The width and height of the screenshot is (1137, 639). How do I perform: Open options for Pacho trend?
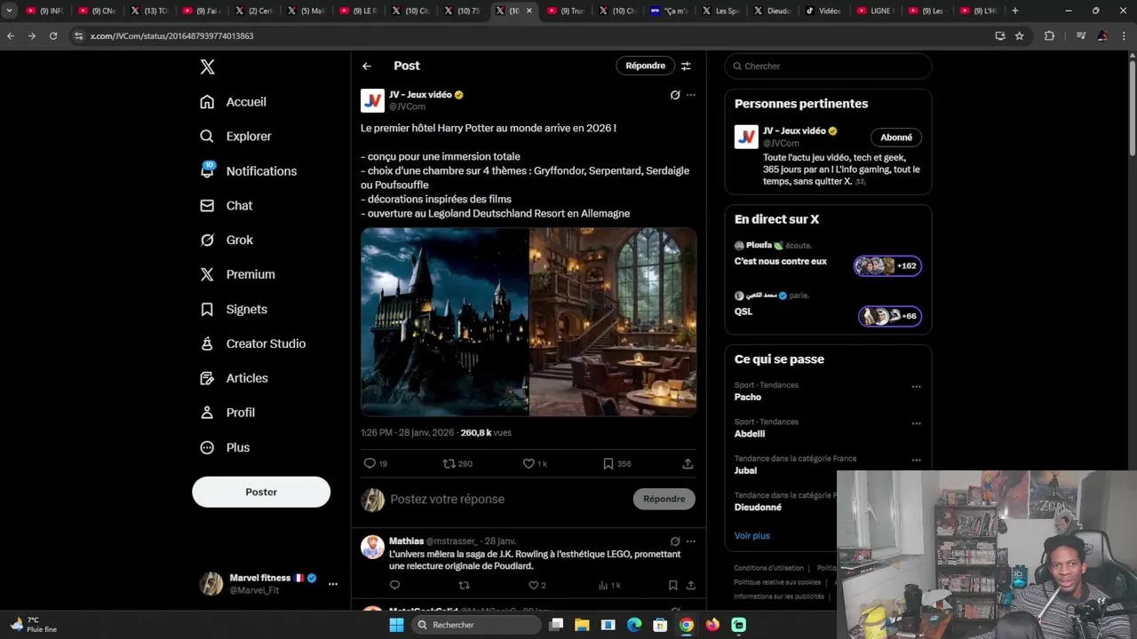point(916,387)
